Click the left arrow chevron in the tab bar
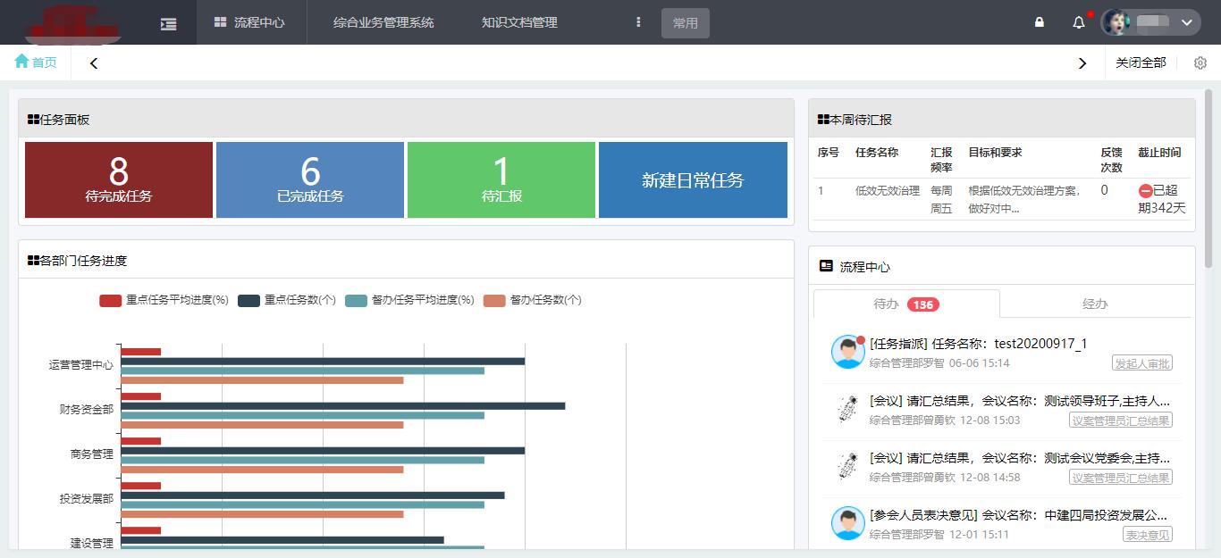The image size is (1221, 558). [x=93, y=62]
